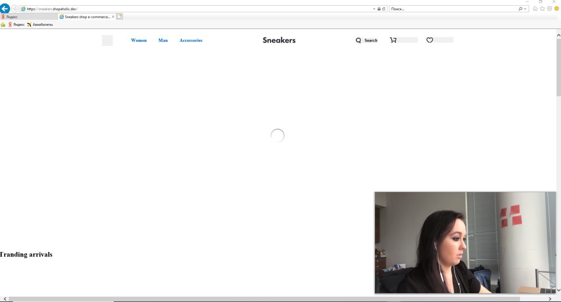This screenshot has height=302, width=561.
Task: Click the address bar URL field
Action: pos(197,9)
